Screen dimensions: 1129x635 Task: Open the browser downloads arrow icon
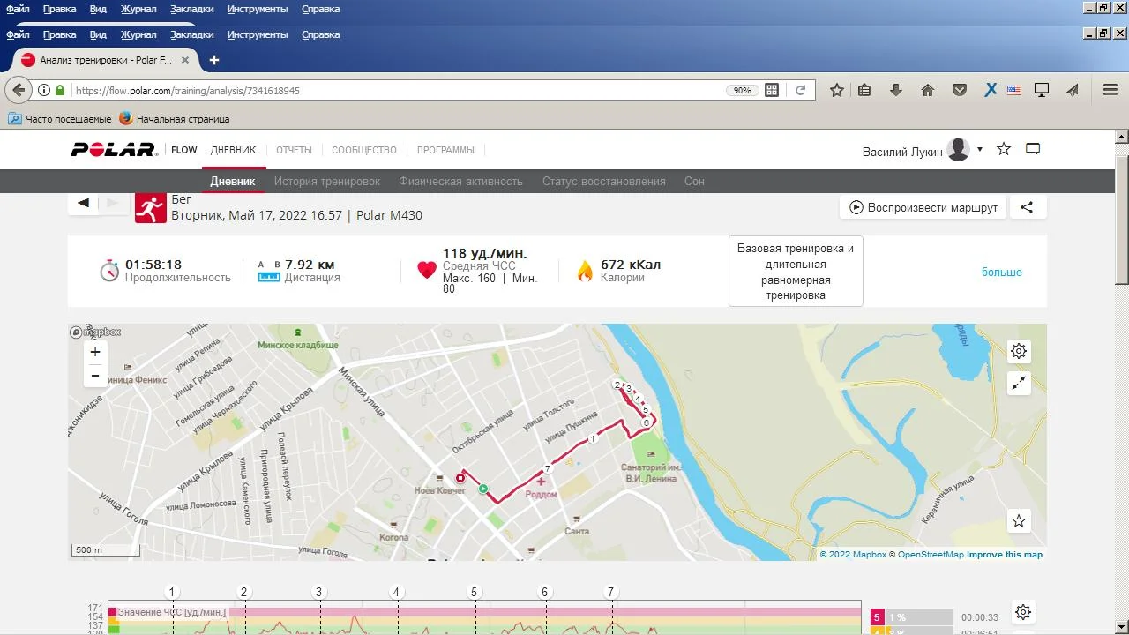pyautogui.click(x=896, y=90)
